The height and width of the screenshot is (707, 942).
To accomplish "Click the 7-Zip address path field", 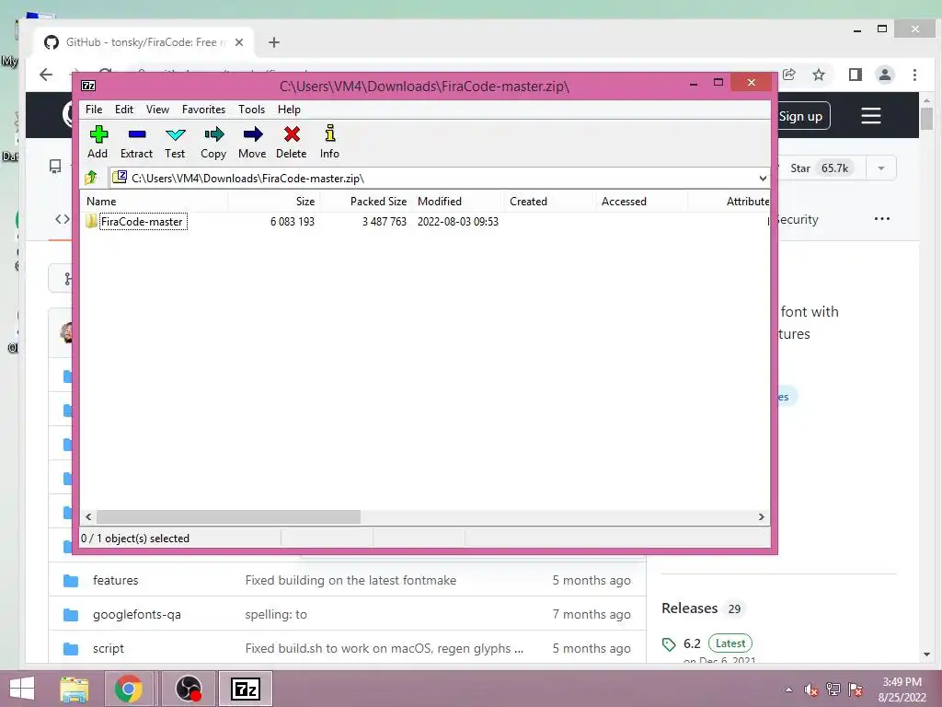I will pyautogui.click(x=439, y=178).
